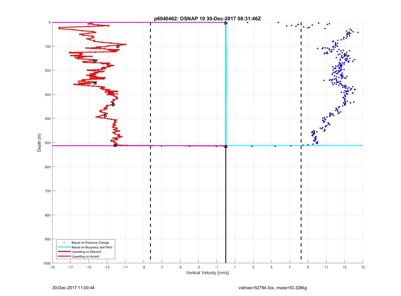Select the 'Depth [m]' y-axis label

click(39, 143)
